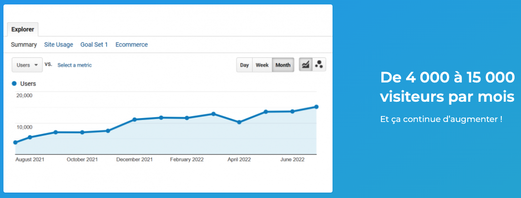521x198 pixels.
Task: Click the 'February 2022' axis label
Action: click(x=186, y=159)
